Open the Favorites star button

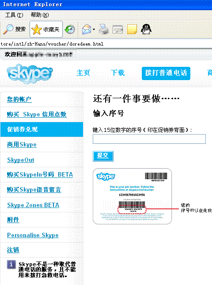tap(46, 29)
